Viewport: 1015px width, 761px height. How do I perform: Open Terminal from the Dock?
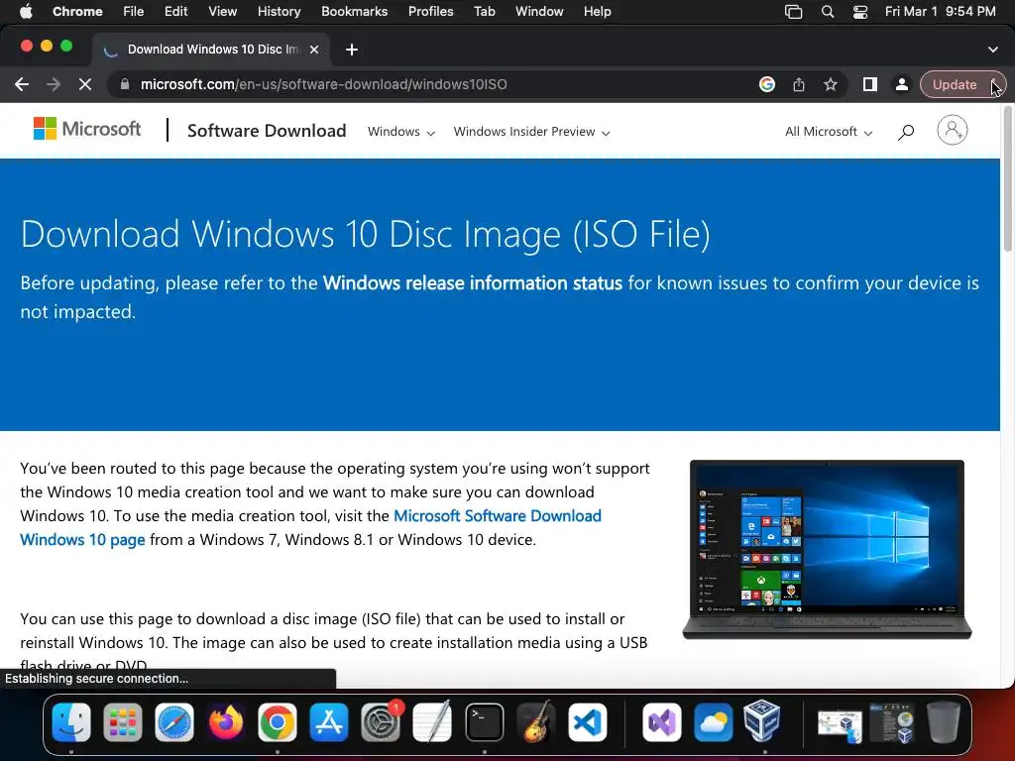[x=484, y=722]
